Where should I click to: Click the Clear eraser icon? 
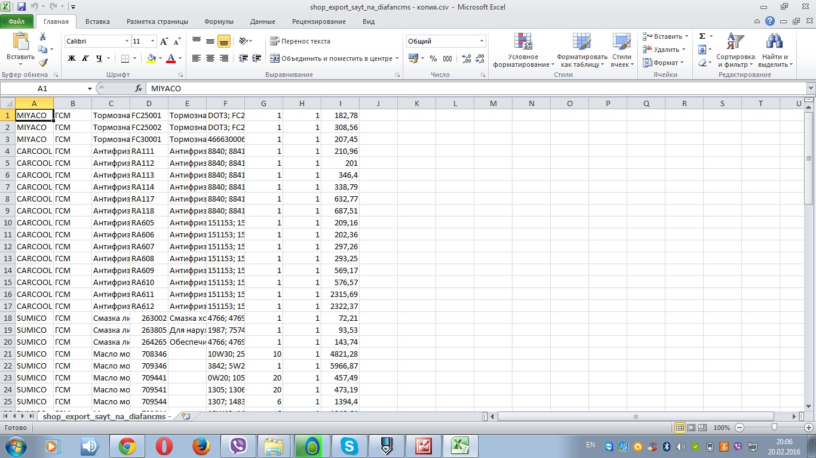pyautogui.click(x=702, y=63)
